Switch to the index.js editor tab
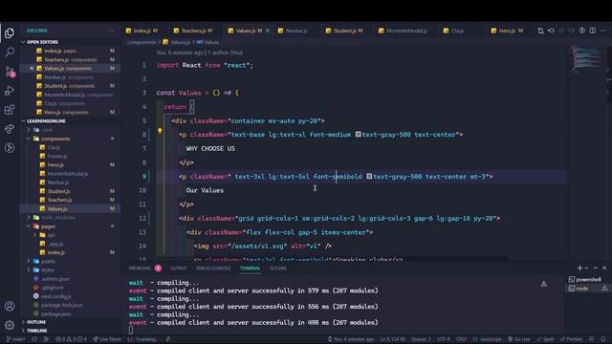612x344 pixels. [142, 31]
